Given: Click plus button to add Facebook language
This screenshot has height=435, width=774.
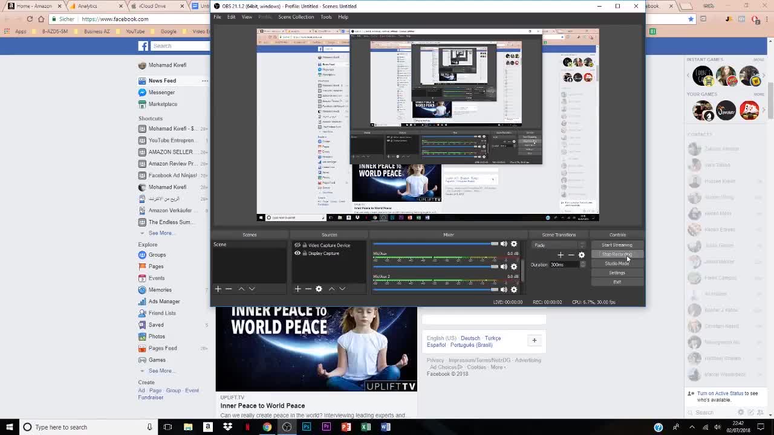Looking at the screenshot, I should click(534, 341).
